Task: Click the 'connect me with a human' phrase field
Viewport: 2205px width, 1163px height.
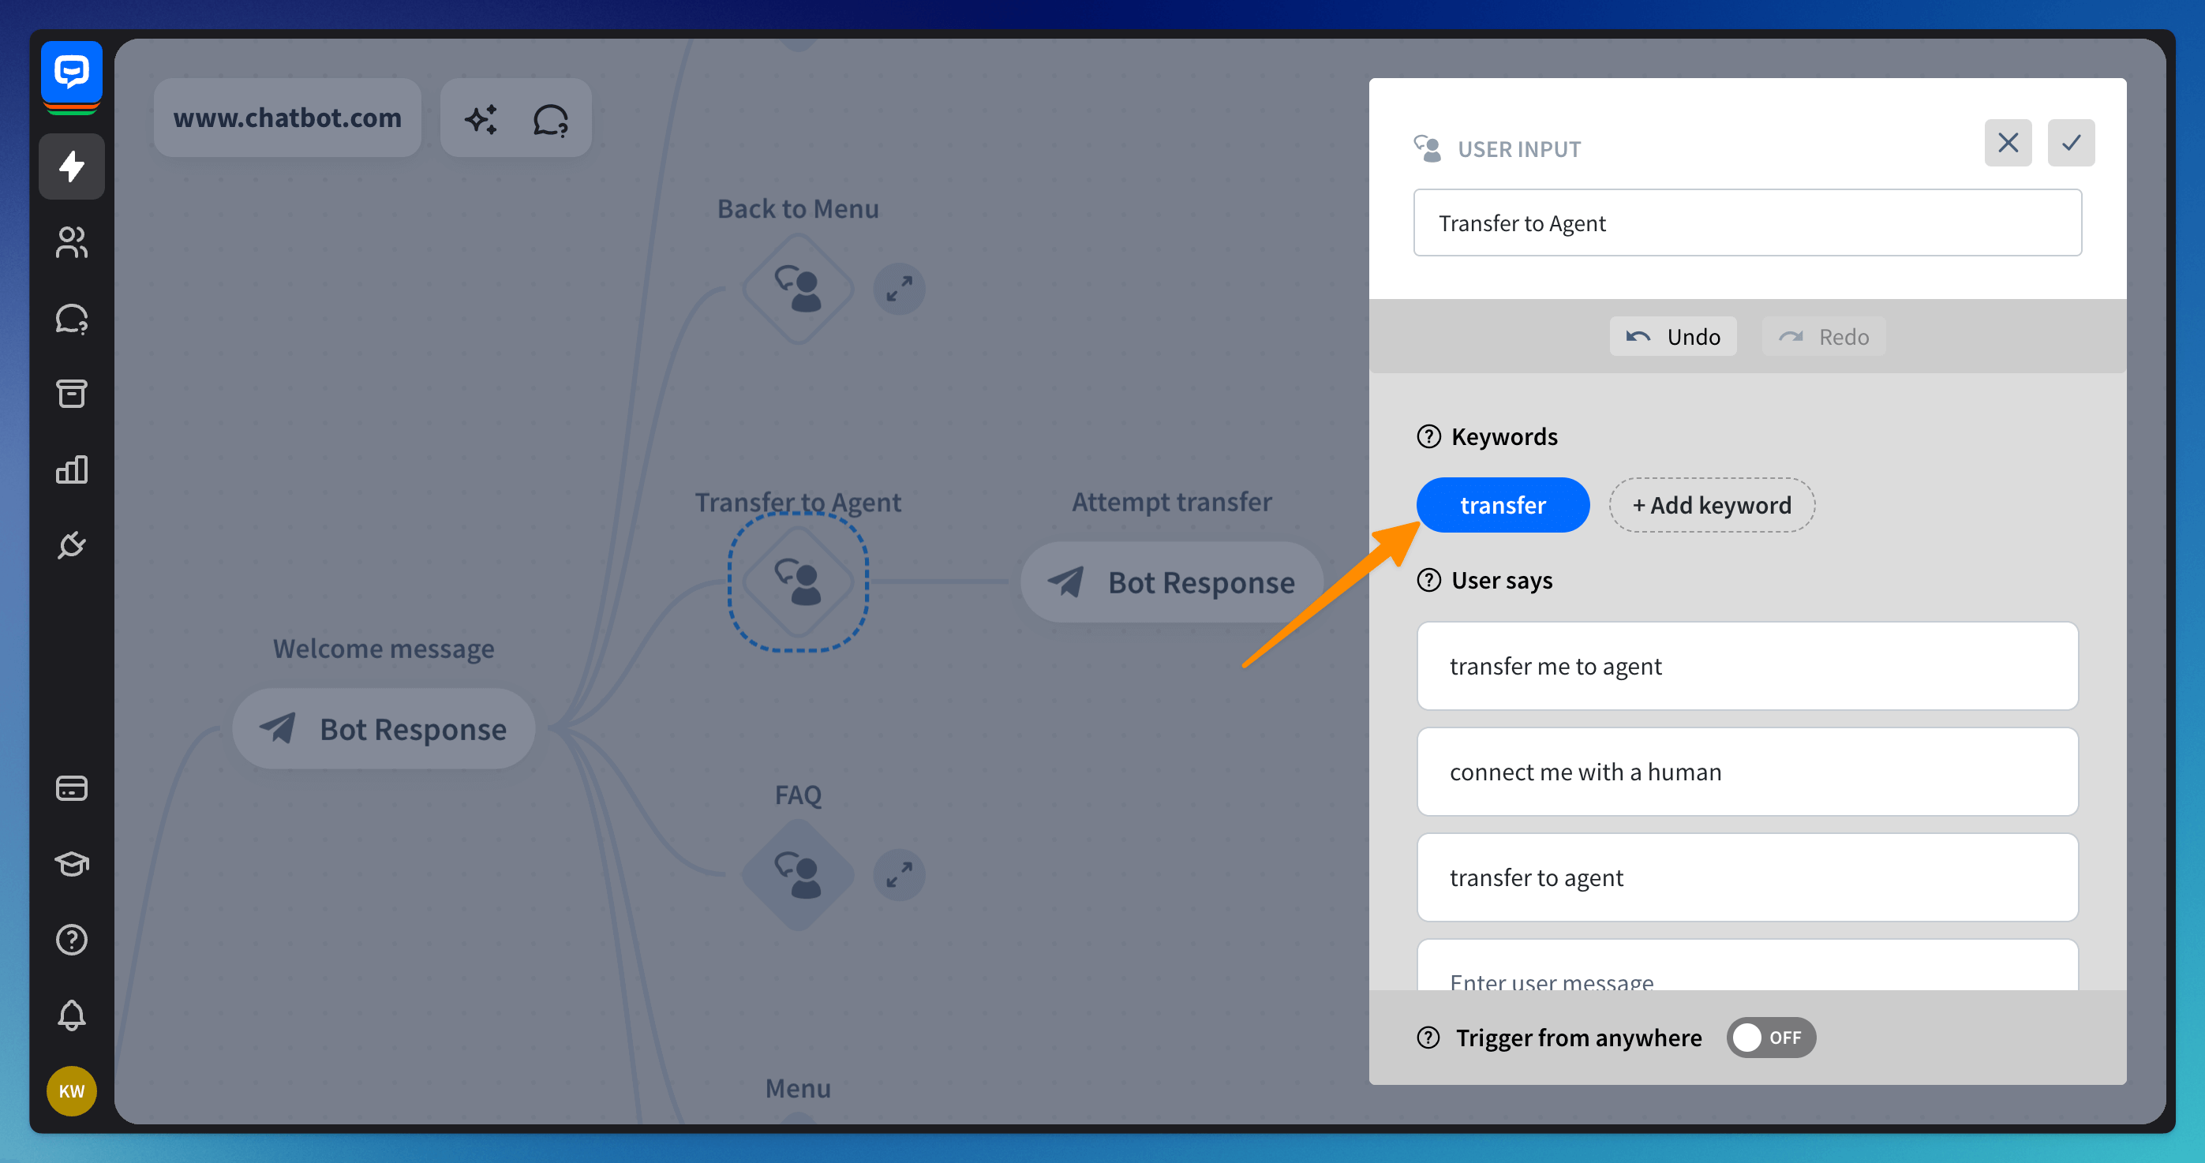Action: [1746, 772]
